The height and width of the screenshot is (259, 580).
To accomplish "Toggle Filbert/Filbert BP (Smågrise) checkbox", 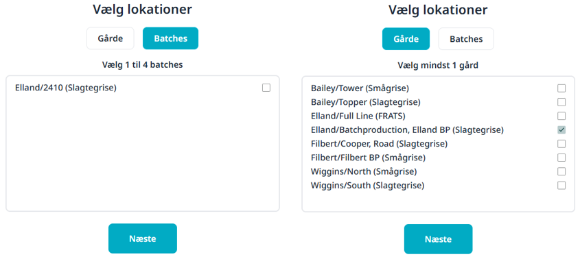I will tap(561, 158).
